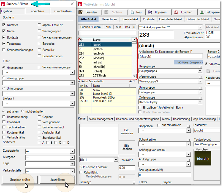
Task: Open the Bild 1 dropdown
Action: [x=116, y=160]
